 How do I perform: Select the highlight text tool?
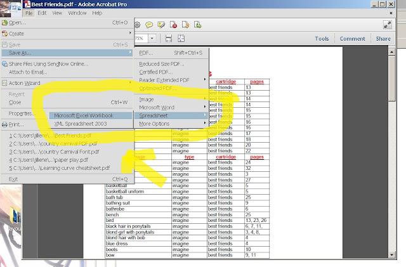pyautogui.click(x=161, y=25)
